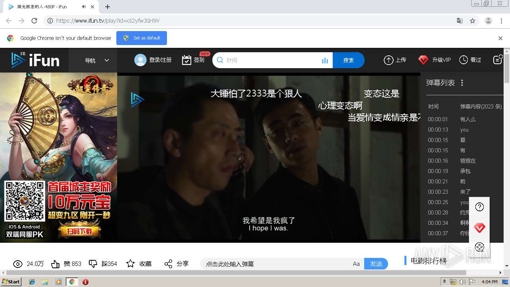Click the address bar URL

(108, 21)
